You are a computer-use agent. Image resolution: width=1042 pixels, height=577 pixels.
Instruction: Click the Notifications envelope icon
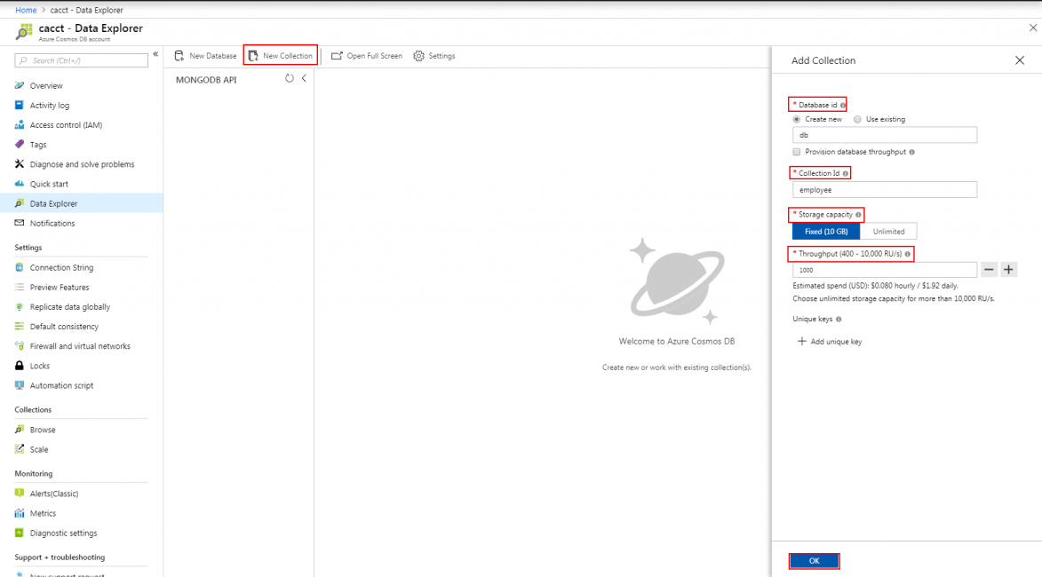click(x=20, y=223)
